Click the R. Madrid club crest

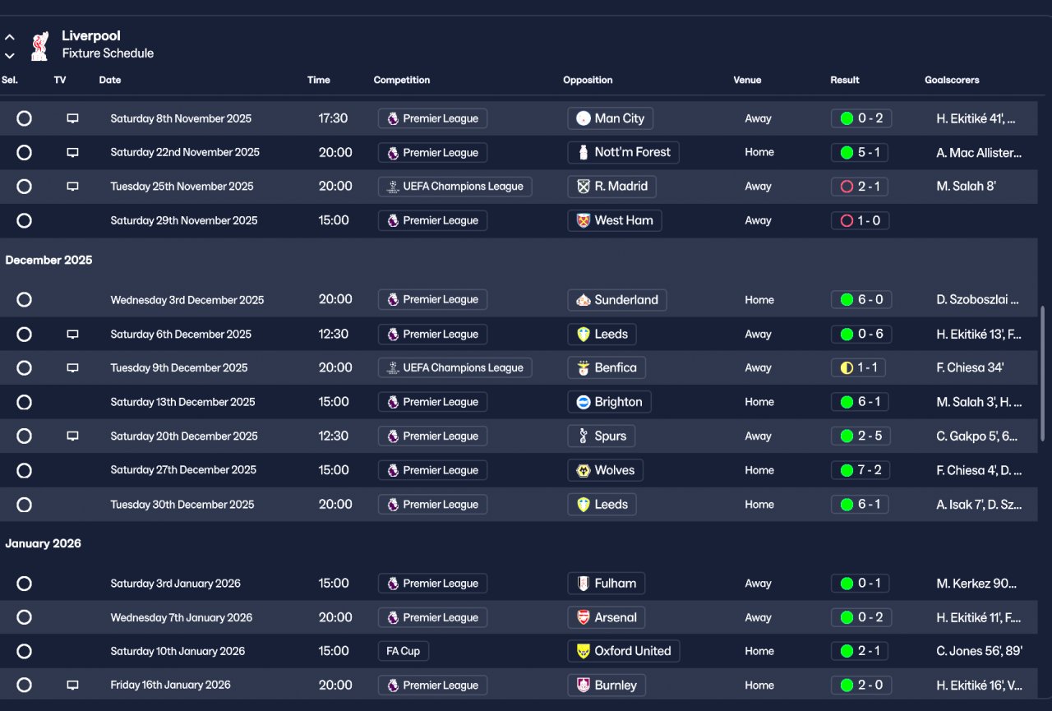584,187
